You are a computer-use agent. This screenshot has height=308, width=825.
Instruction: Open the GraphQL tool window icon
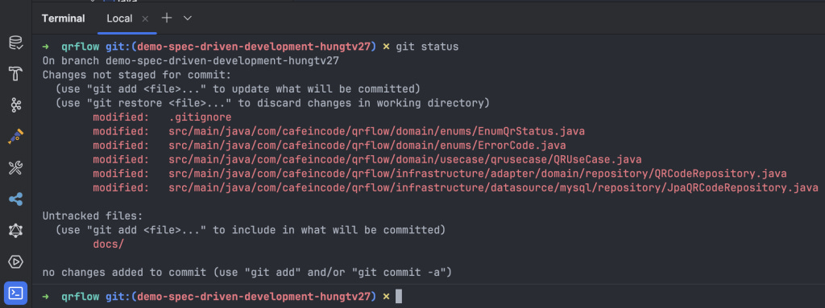[16, 230]
